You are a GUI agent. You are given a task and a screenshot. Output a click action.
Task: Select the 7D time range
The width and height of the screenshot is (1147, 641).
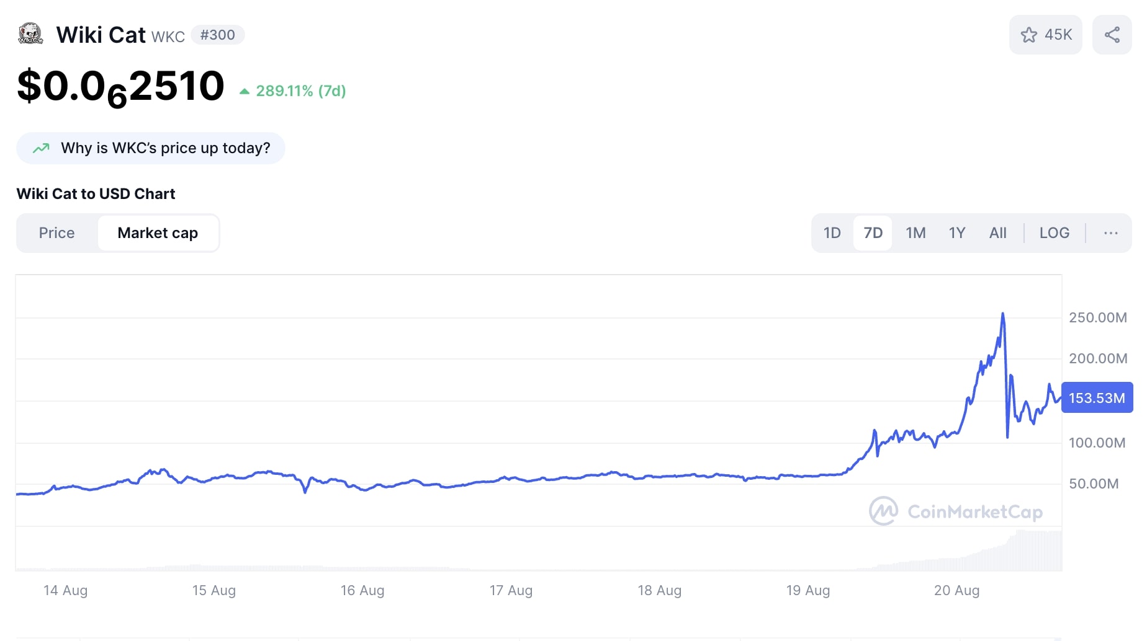click(x=873, y=233)
